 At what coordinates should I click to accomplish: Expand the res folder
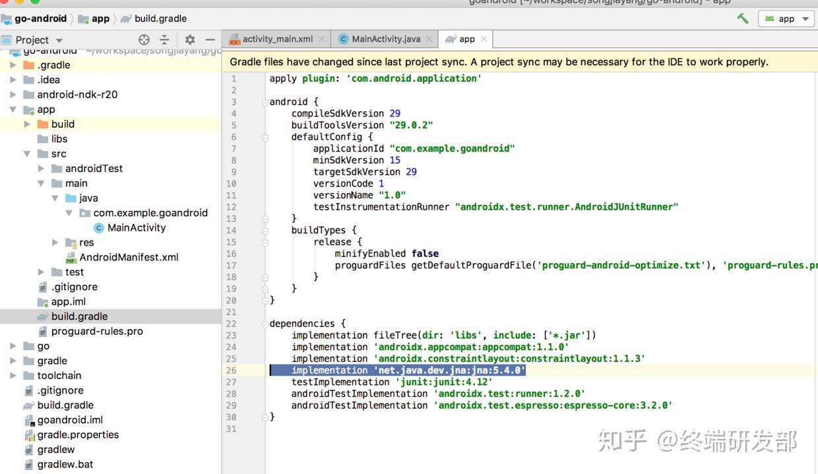tap(55, 242)
